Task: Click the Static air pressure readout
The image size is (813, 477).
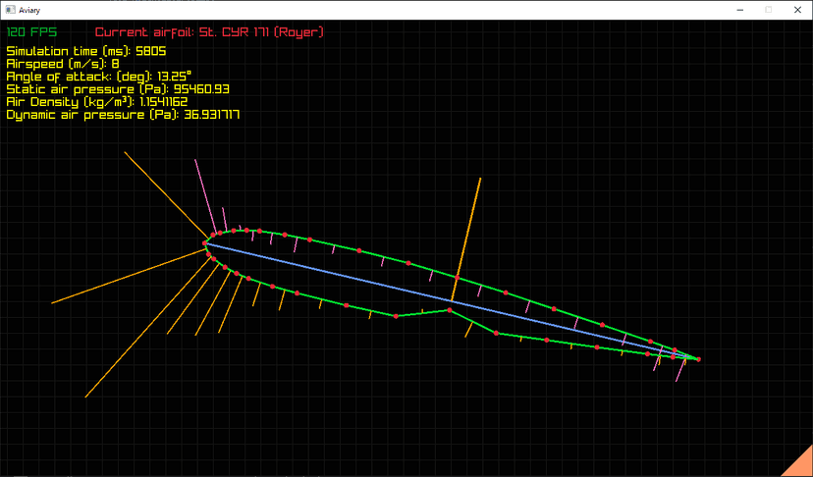Action: click(x=118, y=89)
